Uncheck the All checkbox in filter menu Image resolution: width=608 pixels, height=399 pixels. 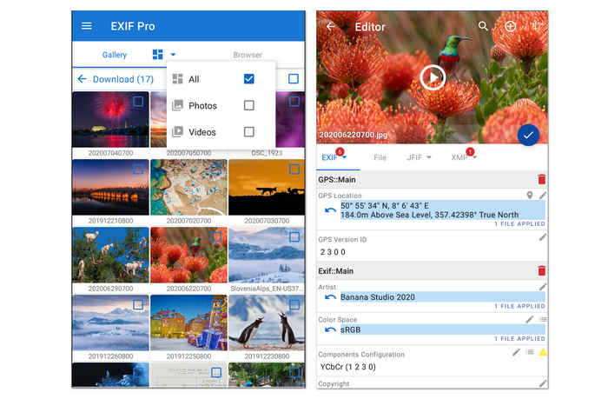point(249,79)
